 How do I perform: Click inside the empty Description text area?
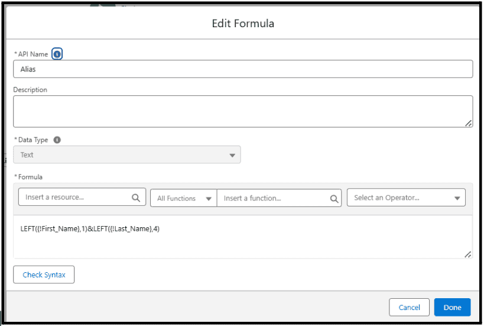point(243,111)
